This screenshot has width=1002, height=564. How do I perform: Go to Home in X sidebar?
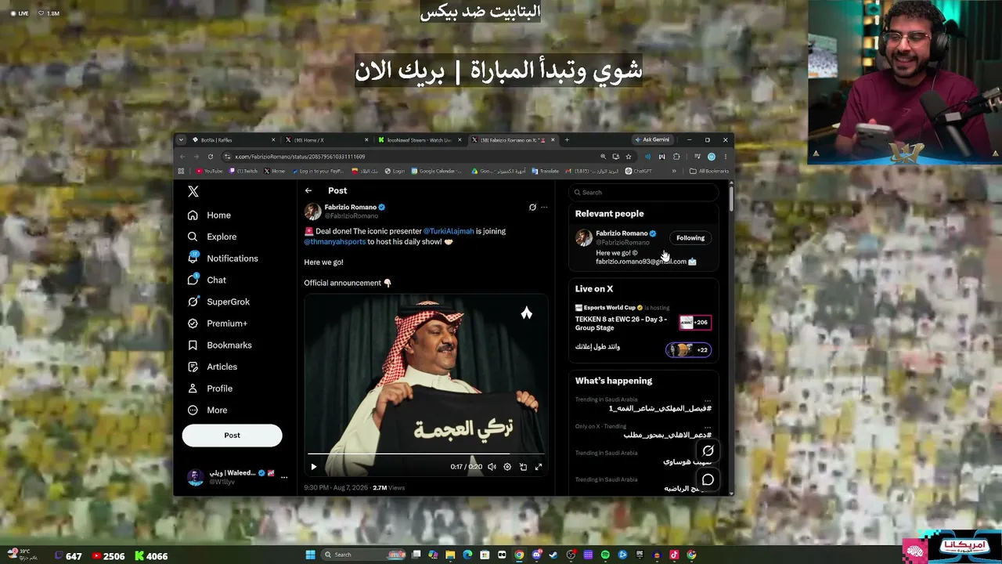coord(210,215)
